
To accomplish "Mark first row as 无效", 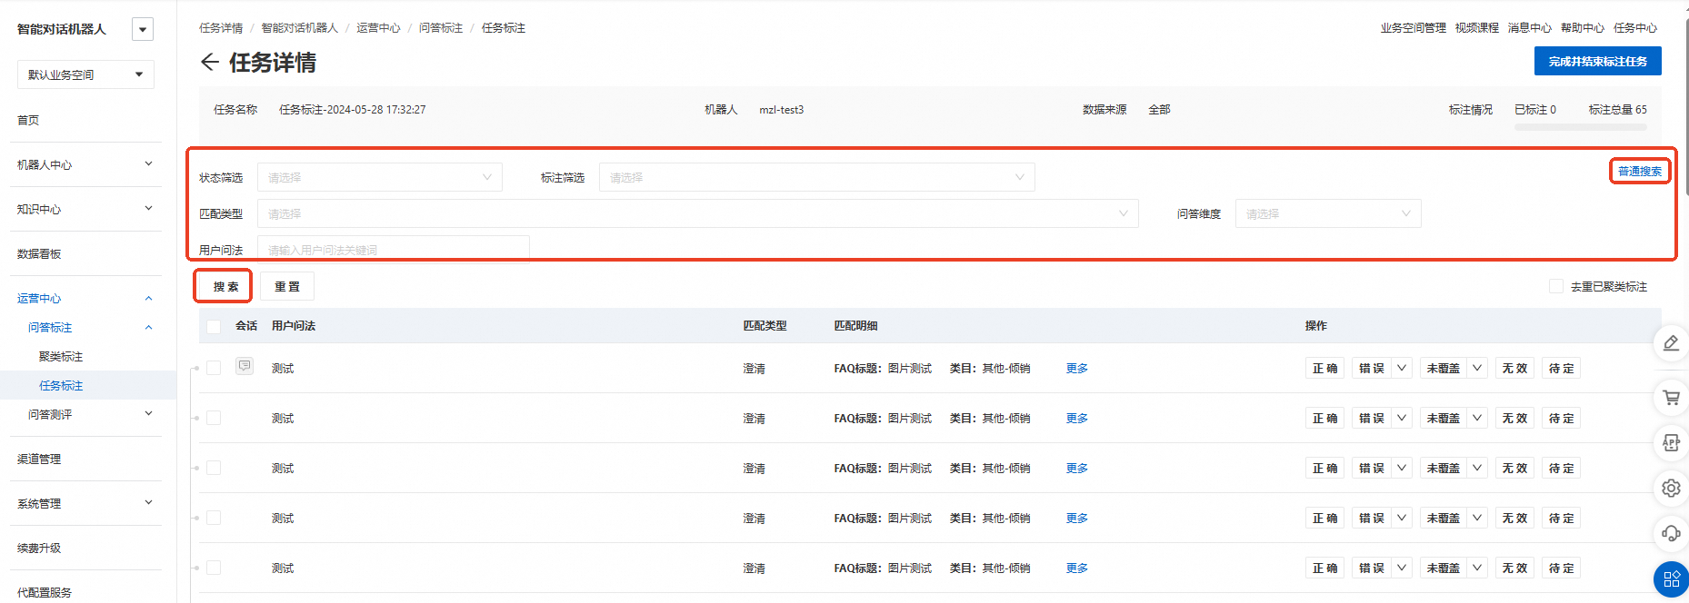I will tap(1515, 368).
